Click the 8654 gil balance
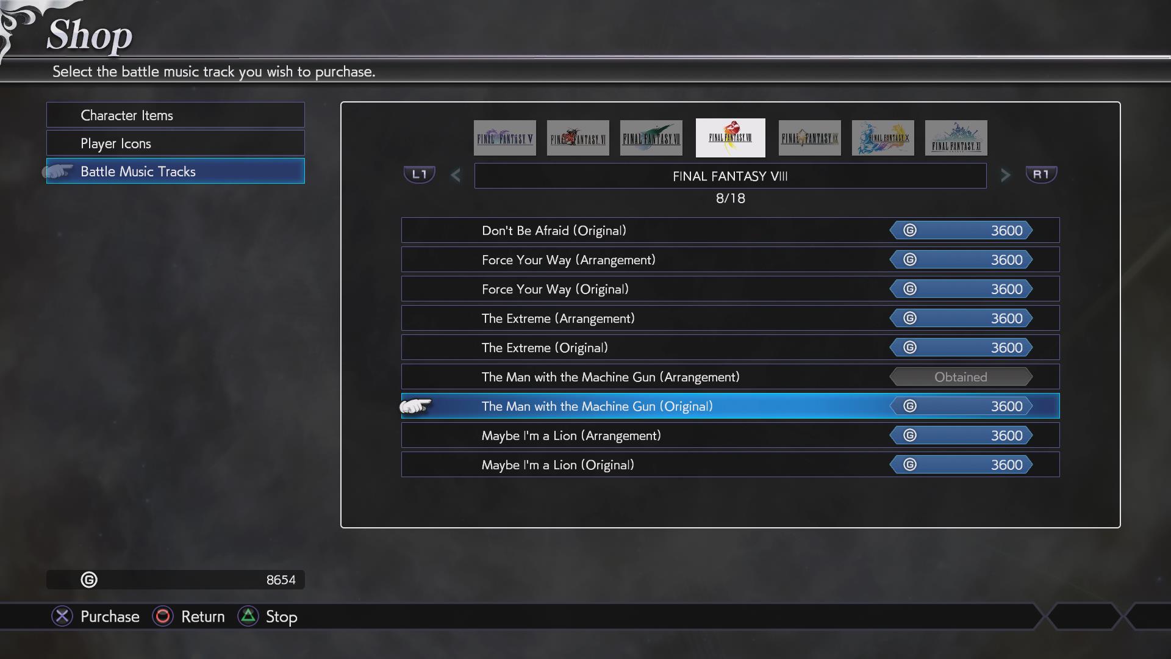Image resolution: width=1171 pixels, height=659 pixels. (x=281, y=580)
